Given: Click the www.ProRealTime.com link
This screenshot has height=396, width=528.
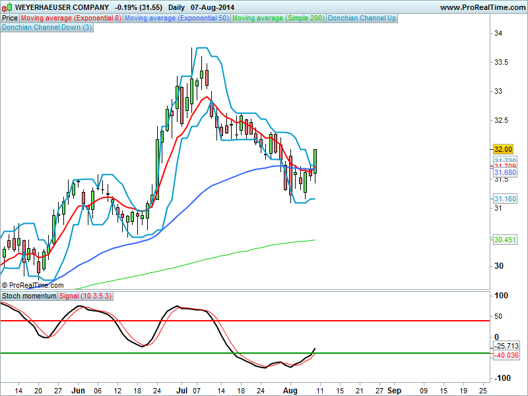Looking at the screenshot, I should (x=483, y=7).
